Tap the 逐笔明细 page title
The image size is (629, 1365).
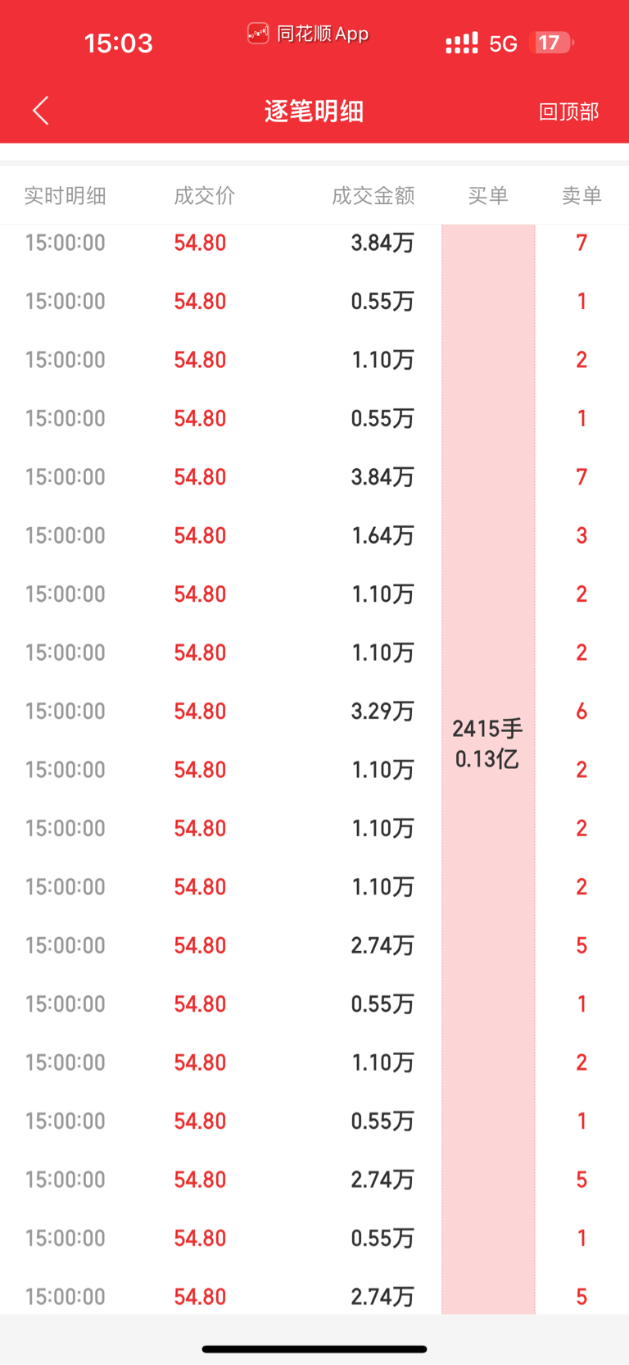314,111
